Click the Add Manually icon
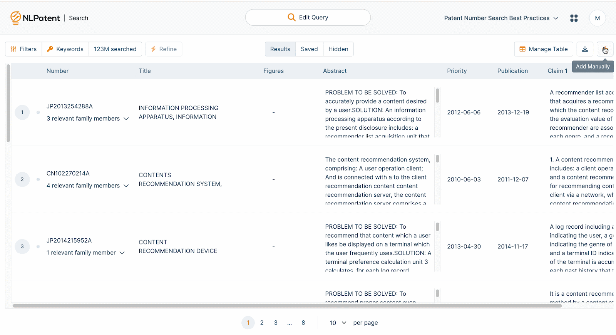The height and width of the screenshot is (335, 616). (604, 49)
